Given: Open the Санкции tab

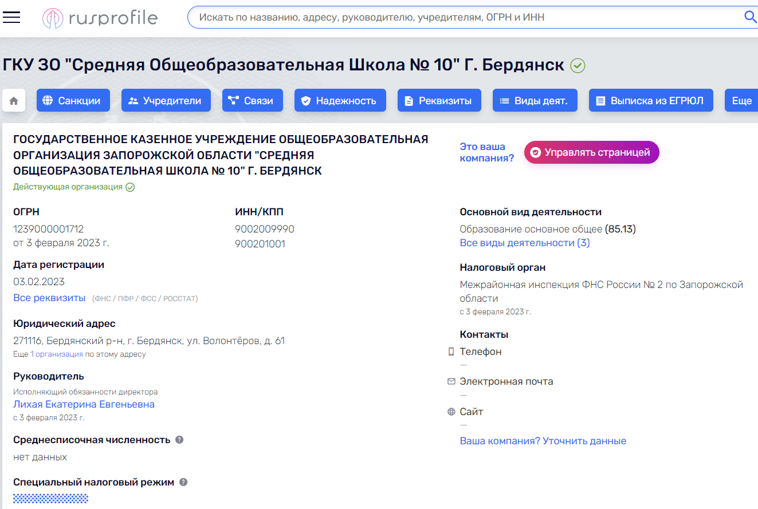Looking at the screenshot, I should pos(72,101).
